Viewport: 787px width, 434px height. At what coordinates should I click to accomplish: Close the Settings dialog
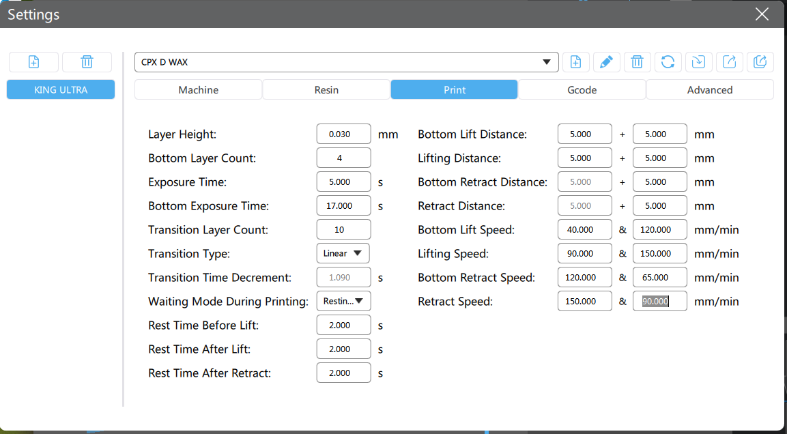762,14
